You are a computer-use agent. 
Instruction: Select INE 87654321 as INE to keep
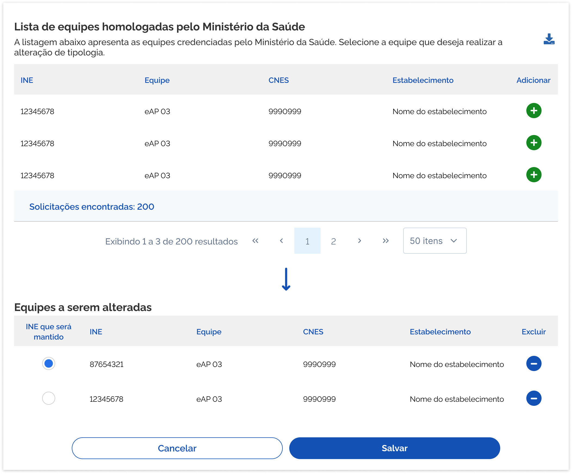point(48,363)
